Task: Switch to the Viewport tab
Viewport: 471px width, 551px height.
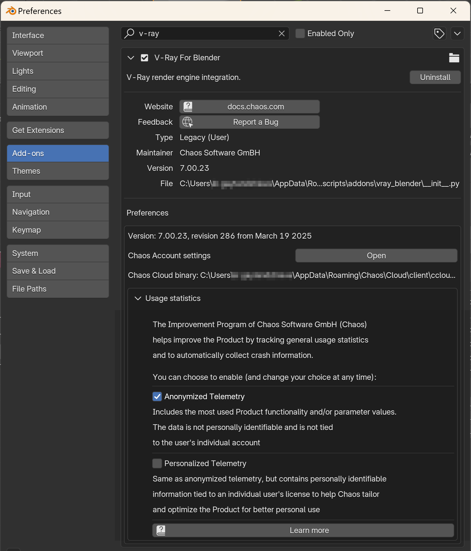Action: pos(58,53)
